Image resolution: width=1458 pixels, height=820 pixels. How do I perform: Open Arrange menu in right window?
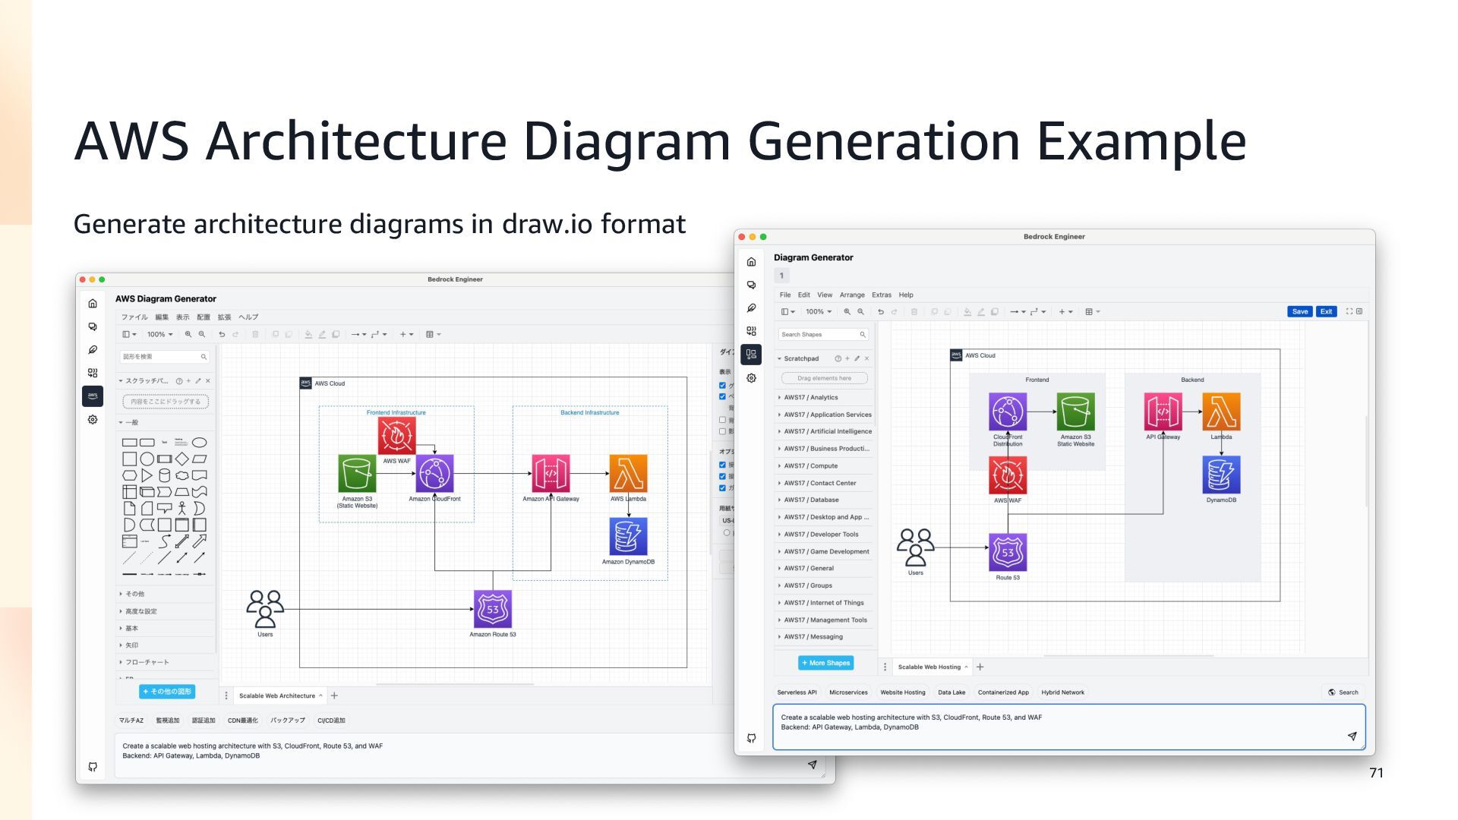click(x=852, y=295)
